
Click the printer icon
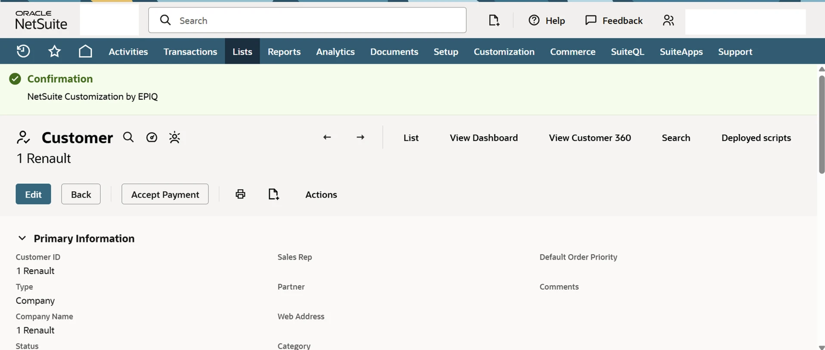[x=240, y=194]
